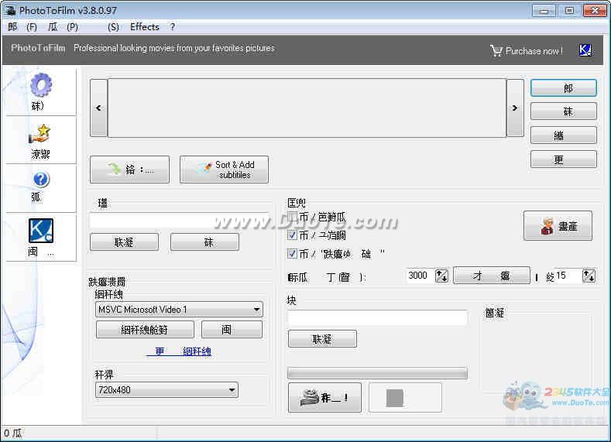This screenshot has height=442, width=611.
Task: Click the button with the person icon
Action: [x=558, y=226]
